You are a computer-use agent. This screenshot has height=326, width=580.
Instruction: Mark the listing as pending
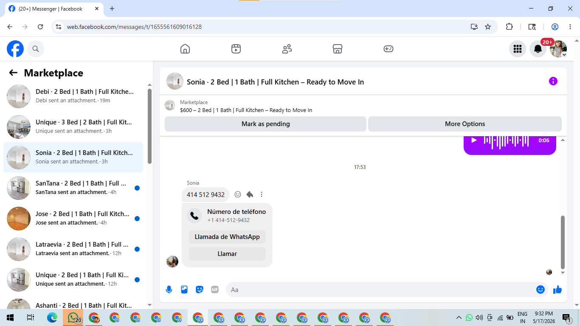(265, 124)
